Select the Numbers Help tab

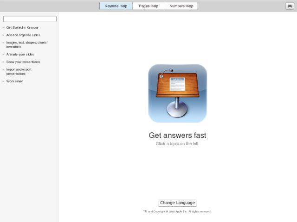(x=181, y=6)
